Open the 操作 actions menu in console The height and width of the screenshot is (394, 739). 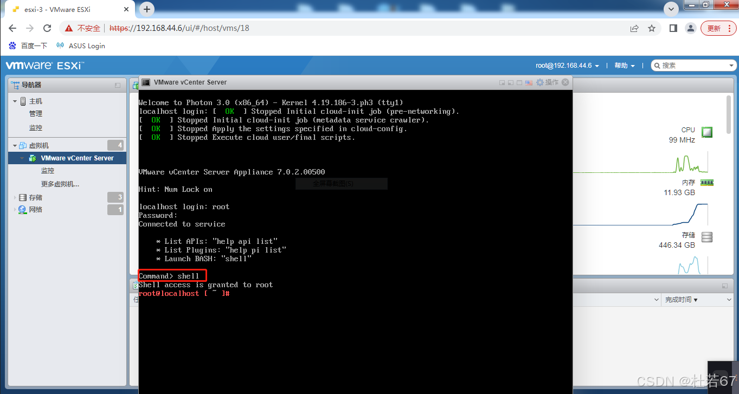click(552, 82)
